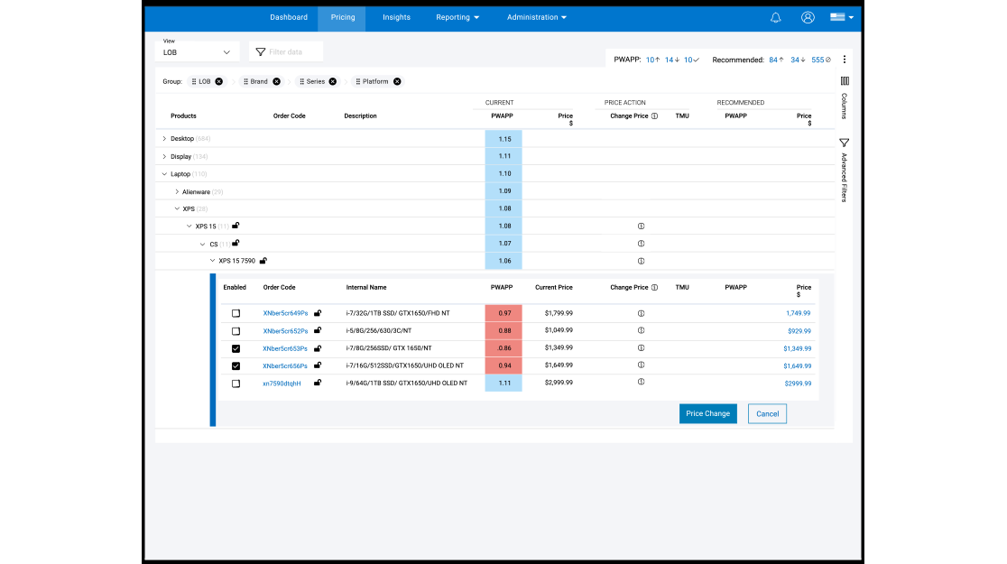1007x564 pixels.
Task: Open order code link XNber5cr656Ps
Action: tap(285, 366)
